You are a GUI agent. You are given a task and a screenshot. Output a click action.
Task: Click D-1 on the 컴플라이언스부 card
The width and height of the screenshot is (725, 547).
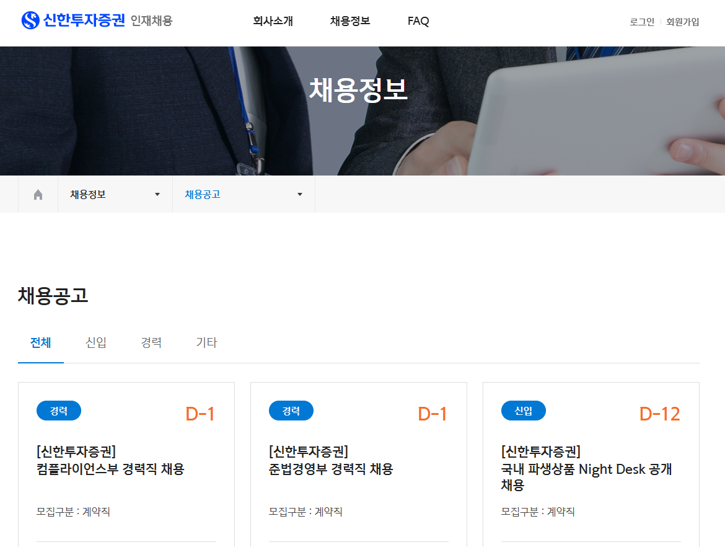click(x=200, y=414)
